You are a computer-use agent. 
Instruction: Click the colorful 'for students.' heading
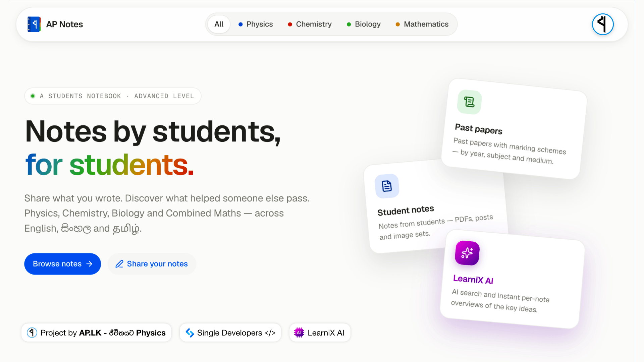110,165
